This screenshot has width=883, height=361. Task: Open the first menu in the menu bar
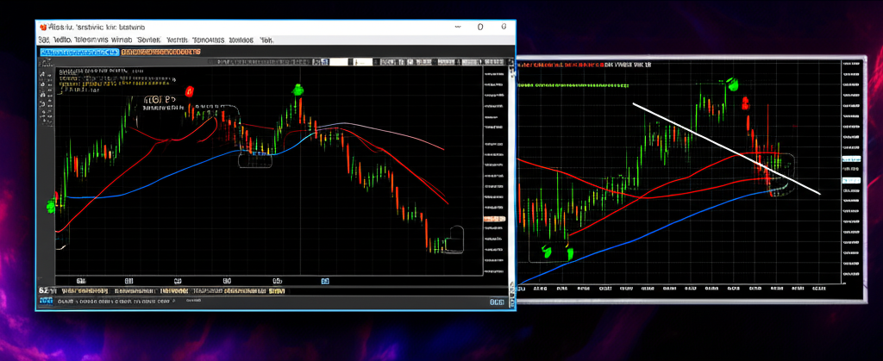click(x=44, y=40)
